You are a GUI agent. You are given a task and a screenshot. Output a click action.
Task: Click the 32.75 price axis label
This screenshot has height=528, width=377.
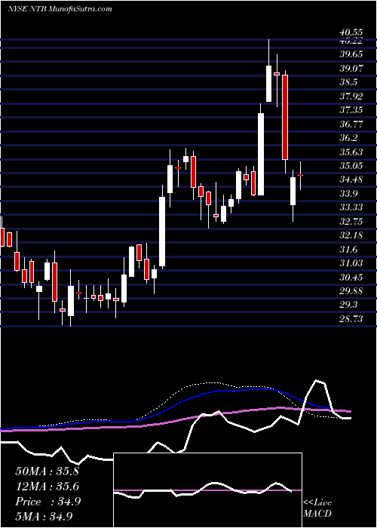coord(351,221)
